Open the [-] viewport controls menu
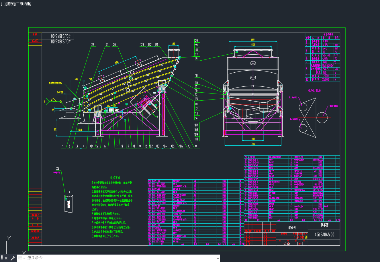 (x=3, y=4)
